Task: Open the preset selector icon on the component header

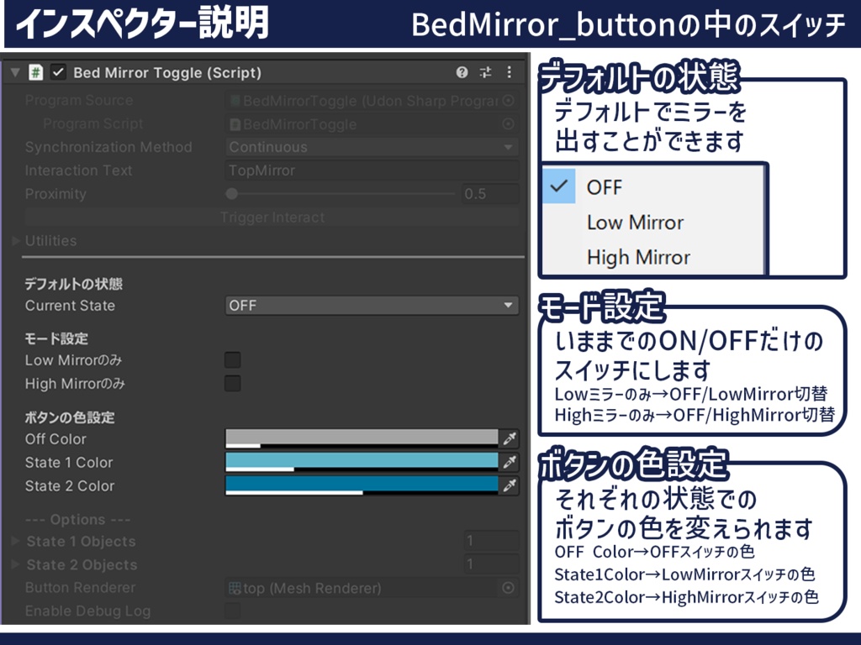Action: click(485, 72)
